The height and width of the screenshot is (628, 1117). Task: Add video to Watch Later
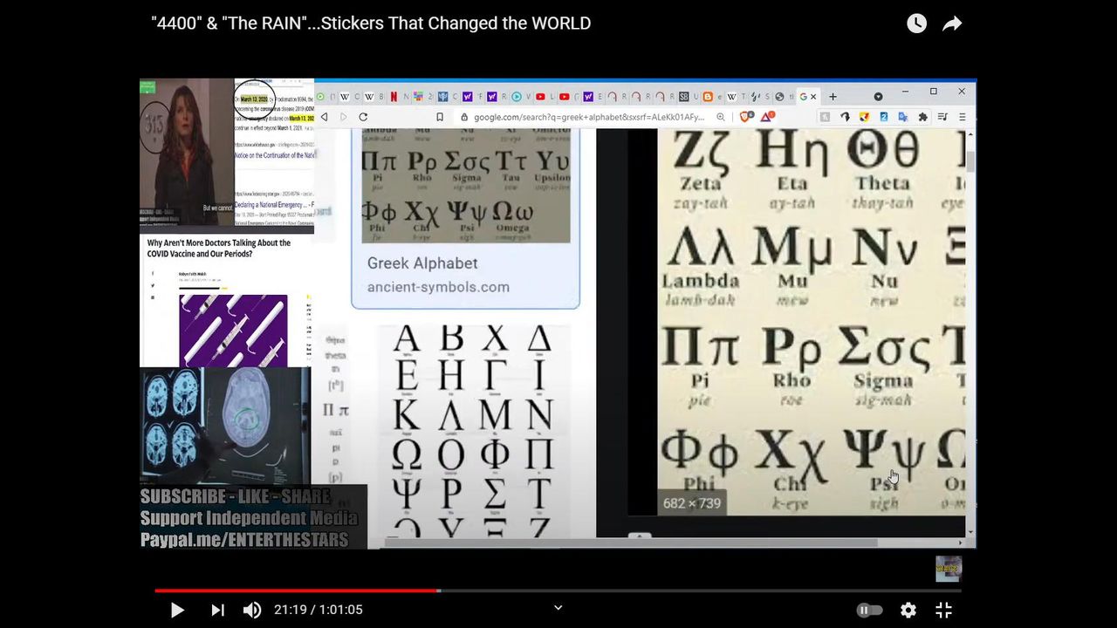(x=916, y=24)
